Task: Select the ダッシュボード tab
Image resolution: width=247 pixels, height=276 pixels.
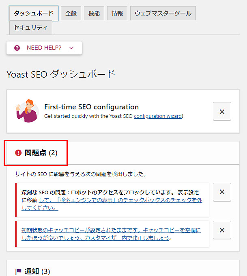Action: click(34, 13)
